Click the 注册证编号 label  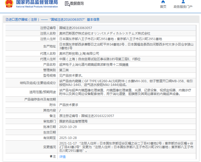point(48,28)
